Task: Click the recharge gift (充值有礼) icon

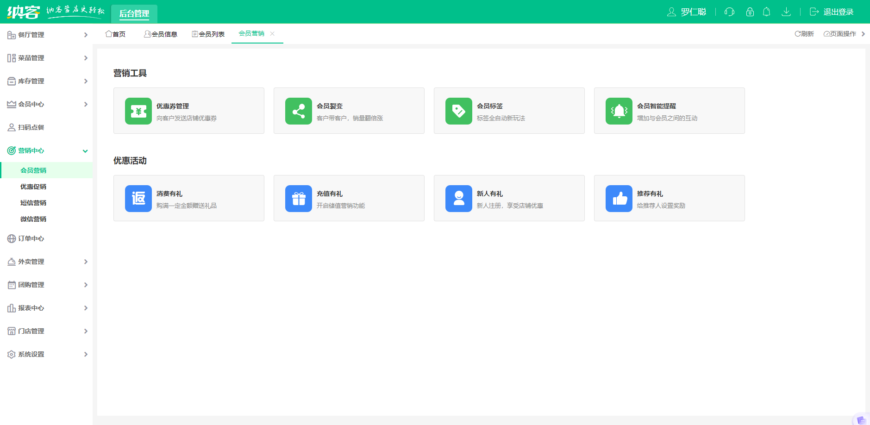Action: pos(298,199)
